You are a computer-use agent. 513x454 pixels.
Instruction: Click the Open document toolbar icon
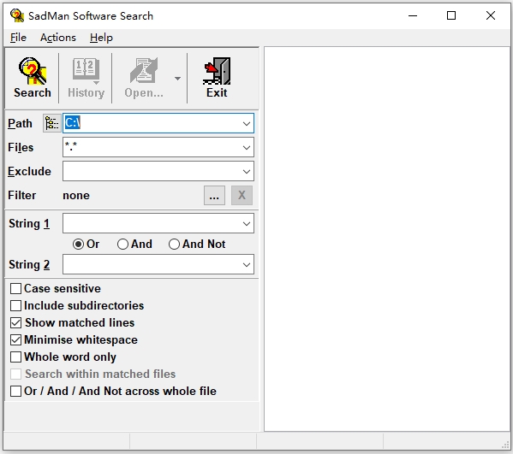(144, 70)
